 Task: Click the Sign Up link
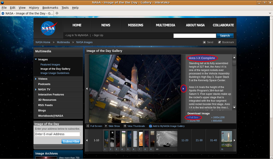pyautogui.click(x=99, y=35)
